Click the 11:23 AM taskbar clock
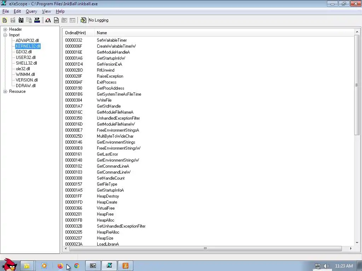 click(x=344, y=266)
